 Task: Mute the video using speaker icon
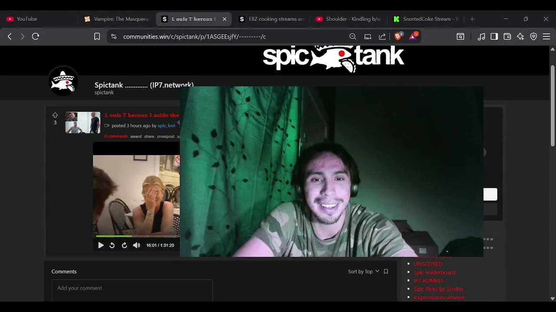tap(136, 245)
